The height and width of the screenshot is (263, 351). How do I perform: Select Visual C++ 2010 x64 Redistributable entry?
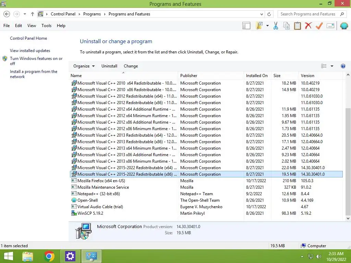[206, 83]
